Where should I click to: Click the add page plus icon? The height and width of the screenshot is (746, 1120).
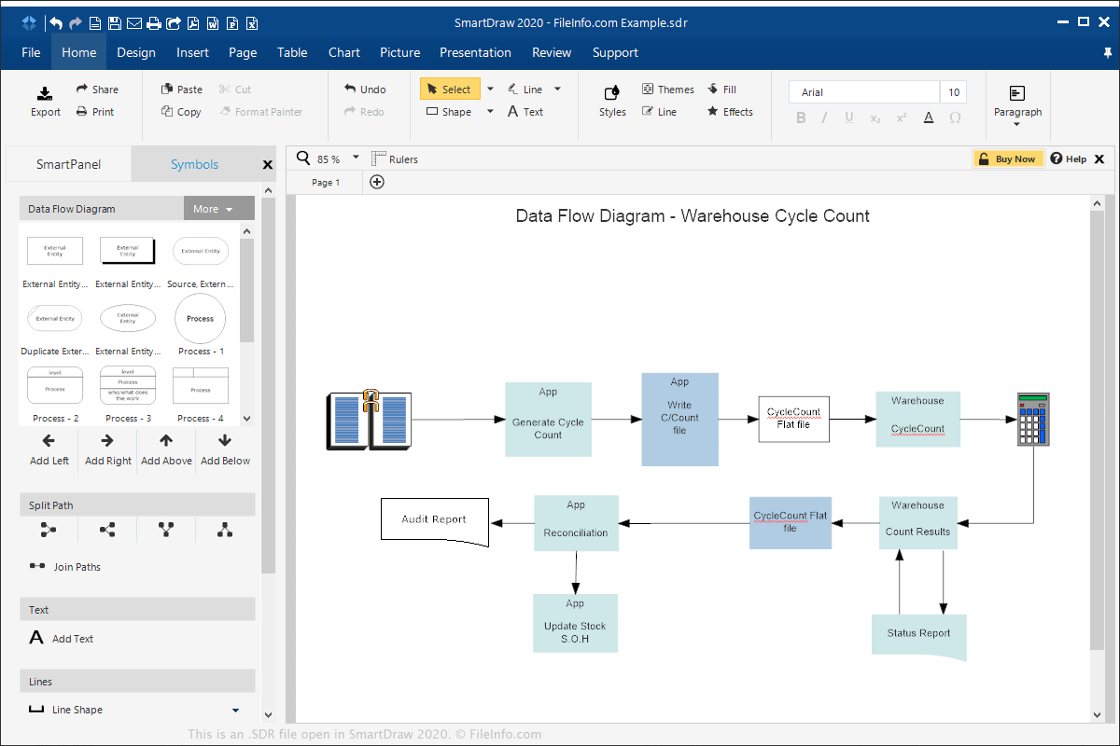[x=377, y=182]
